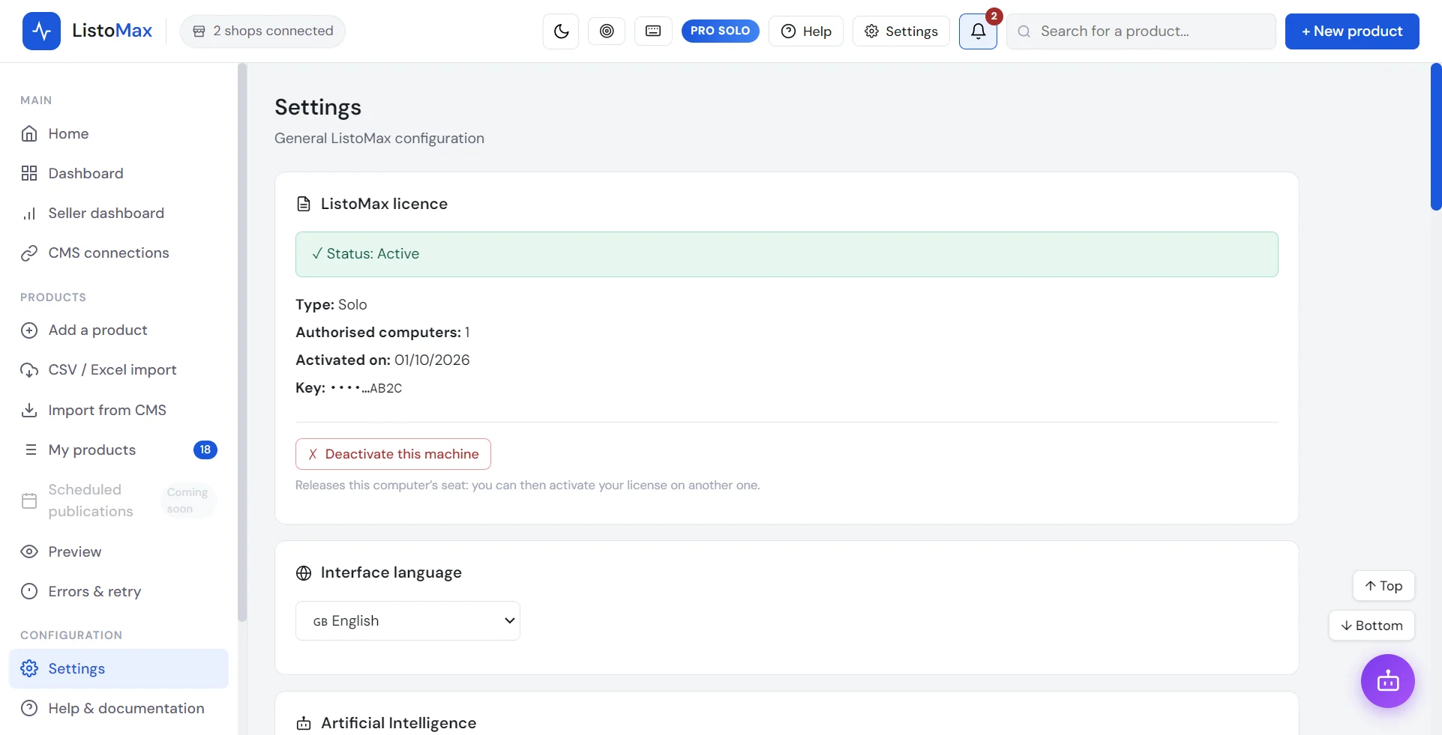1442x735 pixels.
Task: Click the sidebar Settings gear icon
Action: [x=29, y=668]
